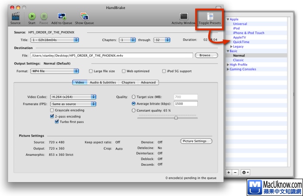Select the Classic preset

[x=238, y=60]
